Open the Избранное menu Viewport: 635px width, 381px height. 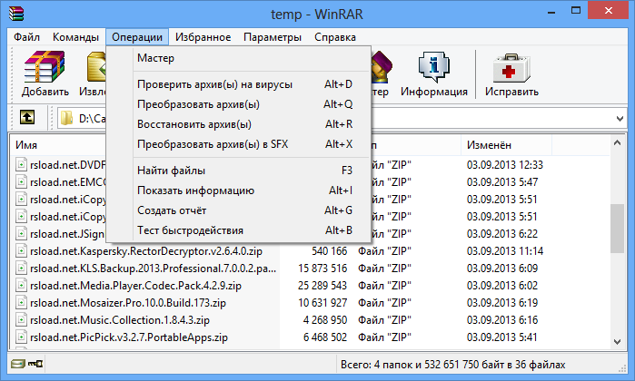point(203,37)
